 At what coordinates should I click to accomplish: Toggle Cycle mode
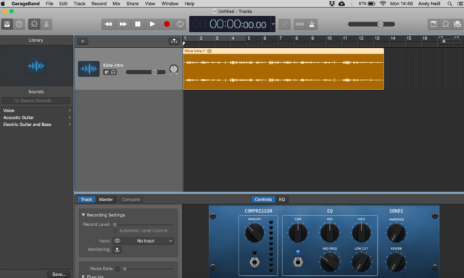(180, 24)
